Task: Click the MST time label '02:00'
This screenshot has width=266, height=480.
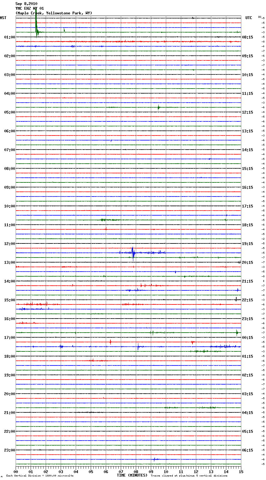Action: point(10,56)
